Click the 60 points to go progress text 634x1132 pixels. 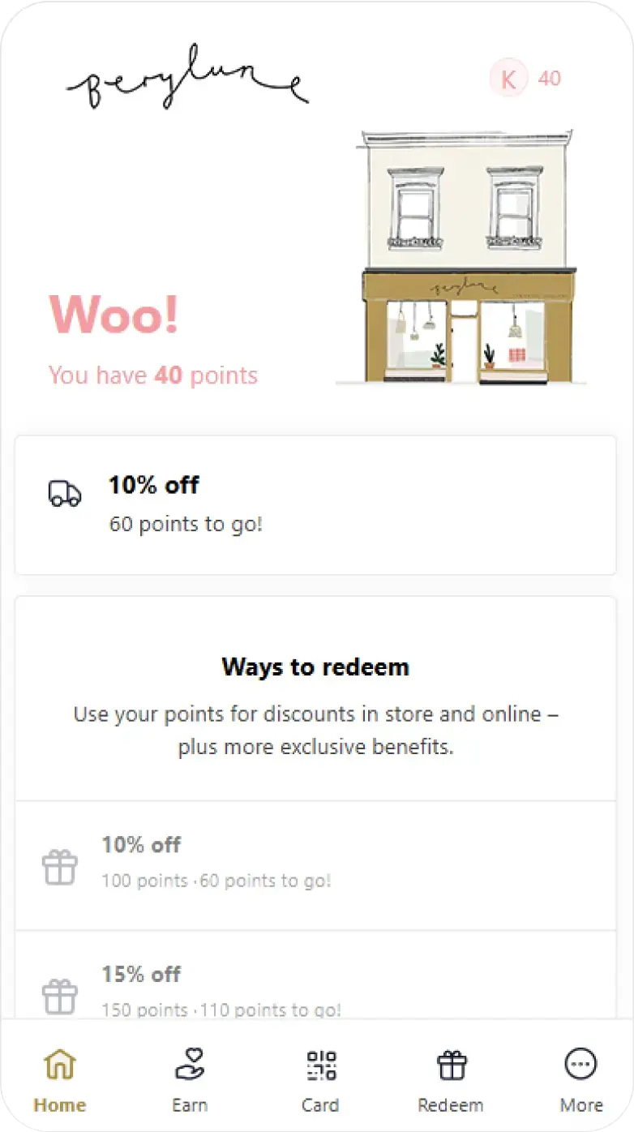point(186,525)
